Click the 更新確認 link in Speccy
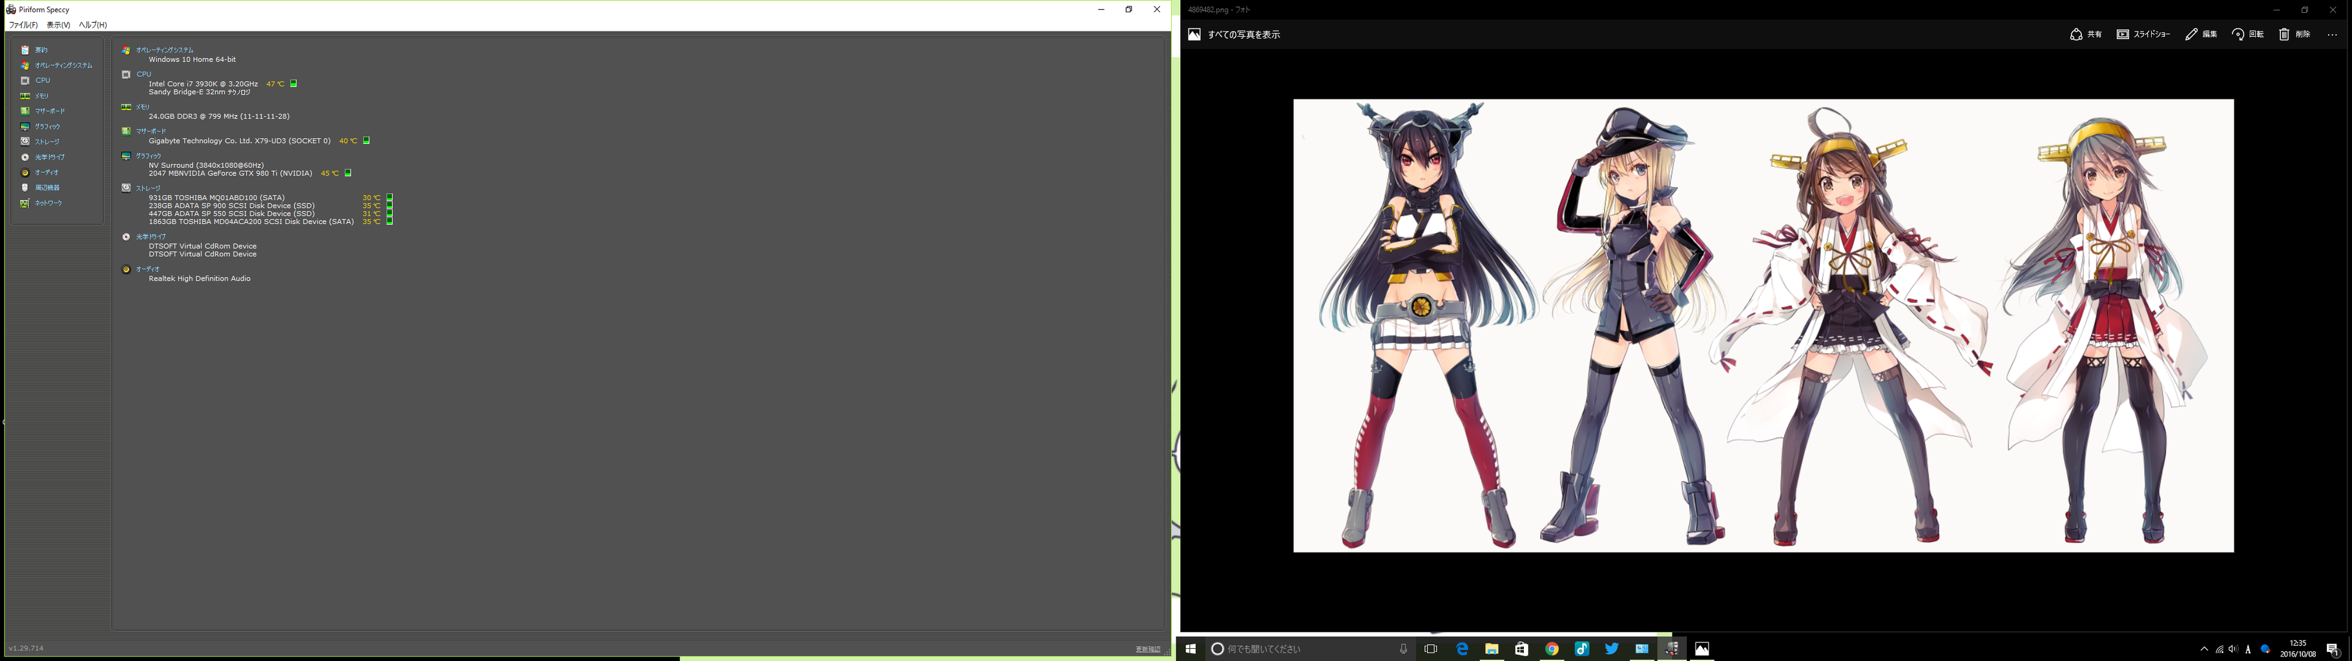Screen dimensions: 2352x661 pos(1148,649)
